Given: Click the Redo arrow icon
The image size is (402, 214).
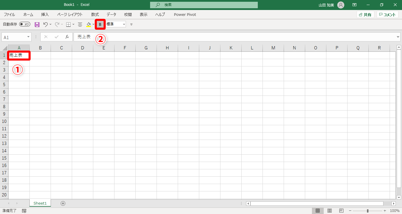Looking at the screenshot, I should [57, 24].
